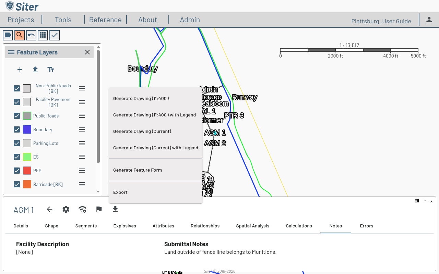Viewport: 439px width, 274px height.
Task: Open ES layer options menu
Action: tap(82, 157)
